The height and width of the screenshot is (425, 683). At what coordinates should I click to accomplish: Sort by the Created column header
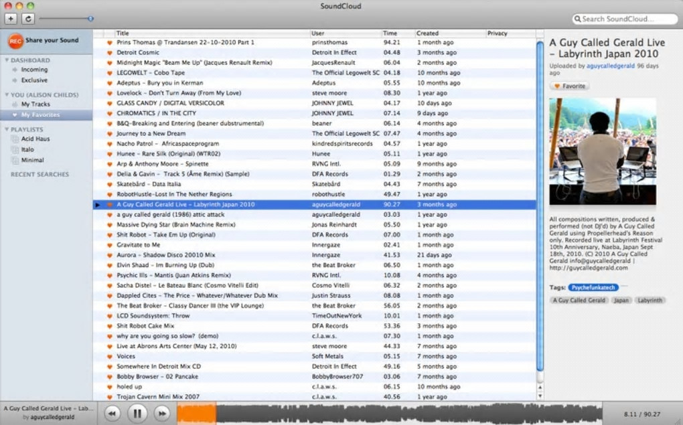click(x=451, y=33)
